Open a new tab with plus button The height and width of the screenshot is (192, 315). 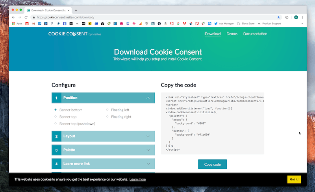coord(76,11)
